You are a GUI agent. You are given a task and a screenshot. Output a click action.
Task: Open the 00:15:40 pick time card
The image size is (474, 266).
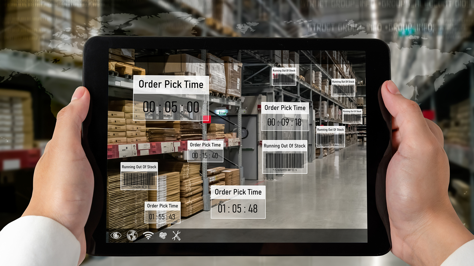(x=205, y=152)
